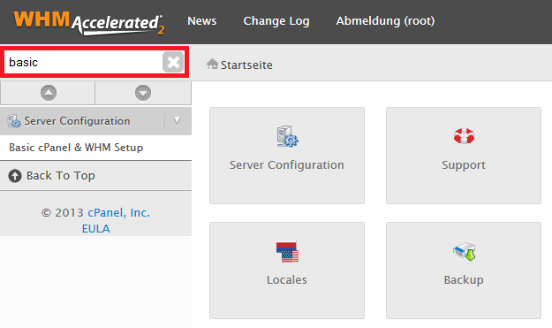Click the Locales flag icon

tap(287, 252)
